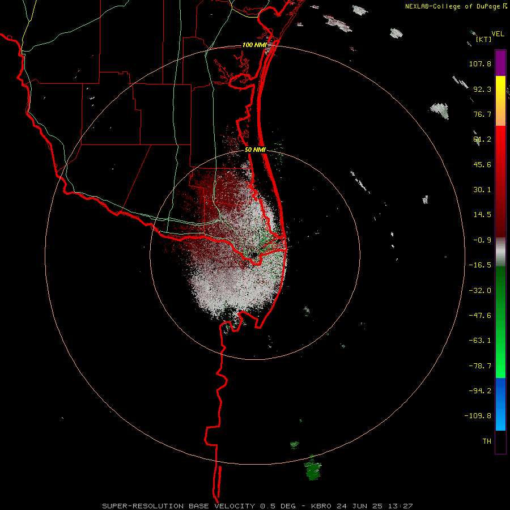This screenshot has height=510, width=510.
Task: Click the purple segment of the color bar
Action: [x=500, y=63]
